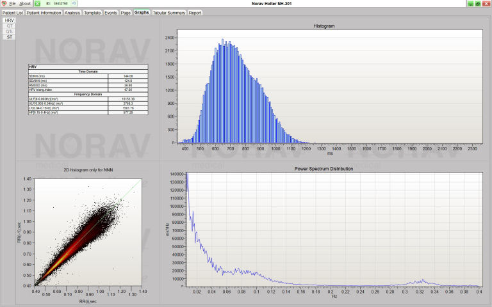Click the Norav heart logo icon

[4, 4]
